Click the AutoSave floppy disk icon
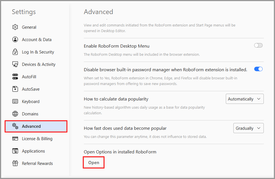Image resolution: width=275 pixels, height=179 pixels. [x=15, y=89]
